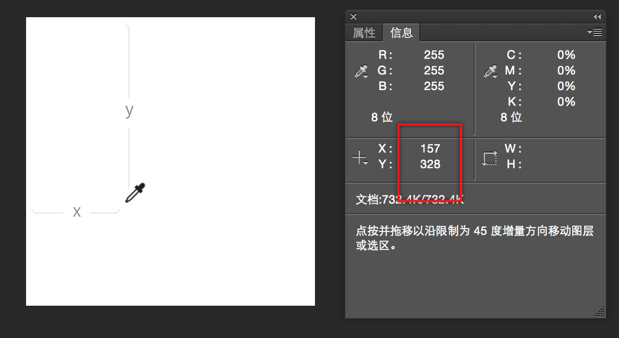The height and width of the screenshot is (338, 619).
Task: Click the C value 0%
Action: 566,55
